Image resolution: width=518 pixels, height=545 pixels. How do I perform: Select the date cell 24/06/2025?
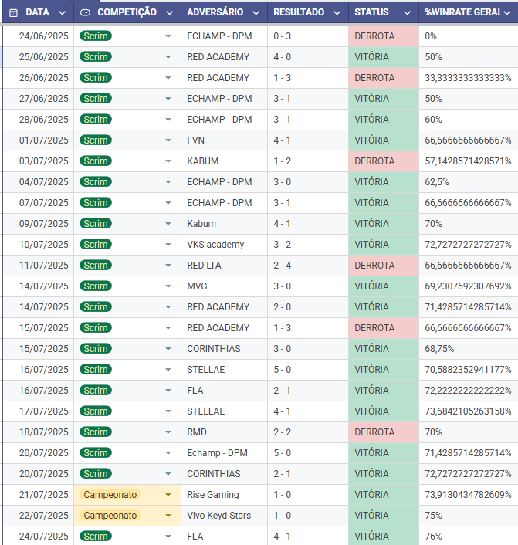[39, 36]
